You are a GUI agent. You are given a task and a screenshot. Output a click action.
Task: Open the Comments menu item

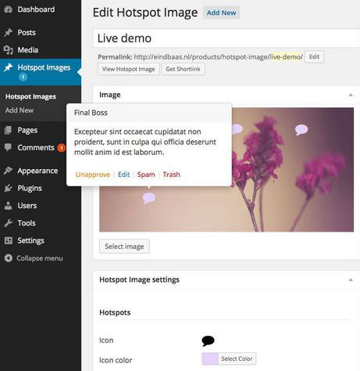click(36, 147)
